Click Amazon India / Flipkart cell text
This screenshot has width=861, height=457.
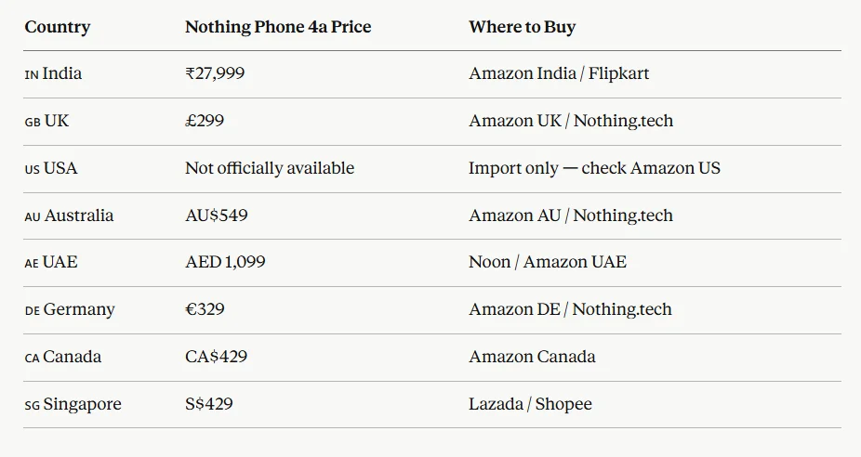(x=559, y=73)
